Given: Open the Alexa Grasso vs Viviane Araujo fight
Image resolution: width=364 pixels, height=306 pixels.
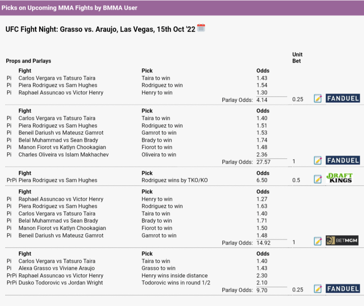Looking at the screenshot, I should pos(57,268).
